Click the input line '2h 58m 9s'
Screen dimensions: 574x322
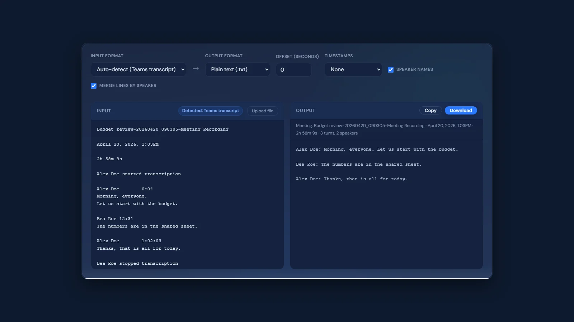[x=109, y=159]
